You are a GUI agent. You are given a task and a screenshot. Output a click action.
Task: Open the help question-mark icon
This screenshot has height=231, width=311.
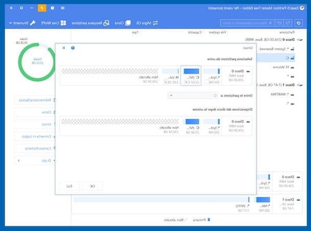click(x=53, y=8)
